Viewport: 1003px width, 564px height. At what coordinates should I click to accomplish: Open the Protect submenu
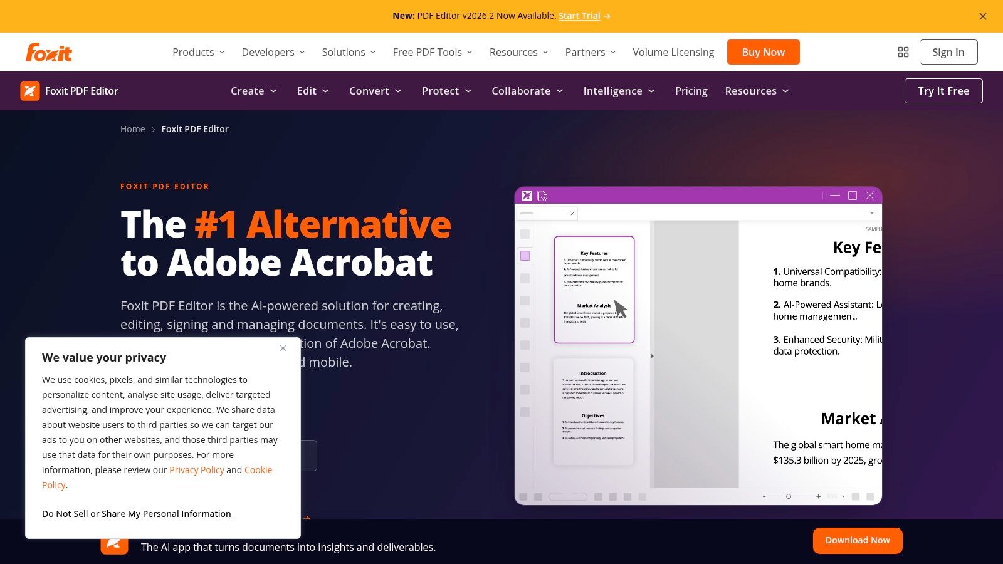click(446, 91)
